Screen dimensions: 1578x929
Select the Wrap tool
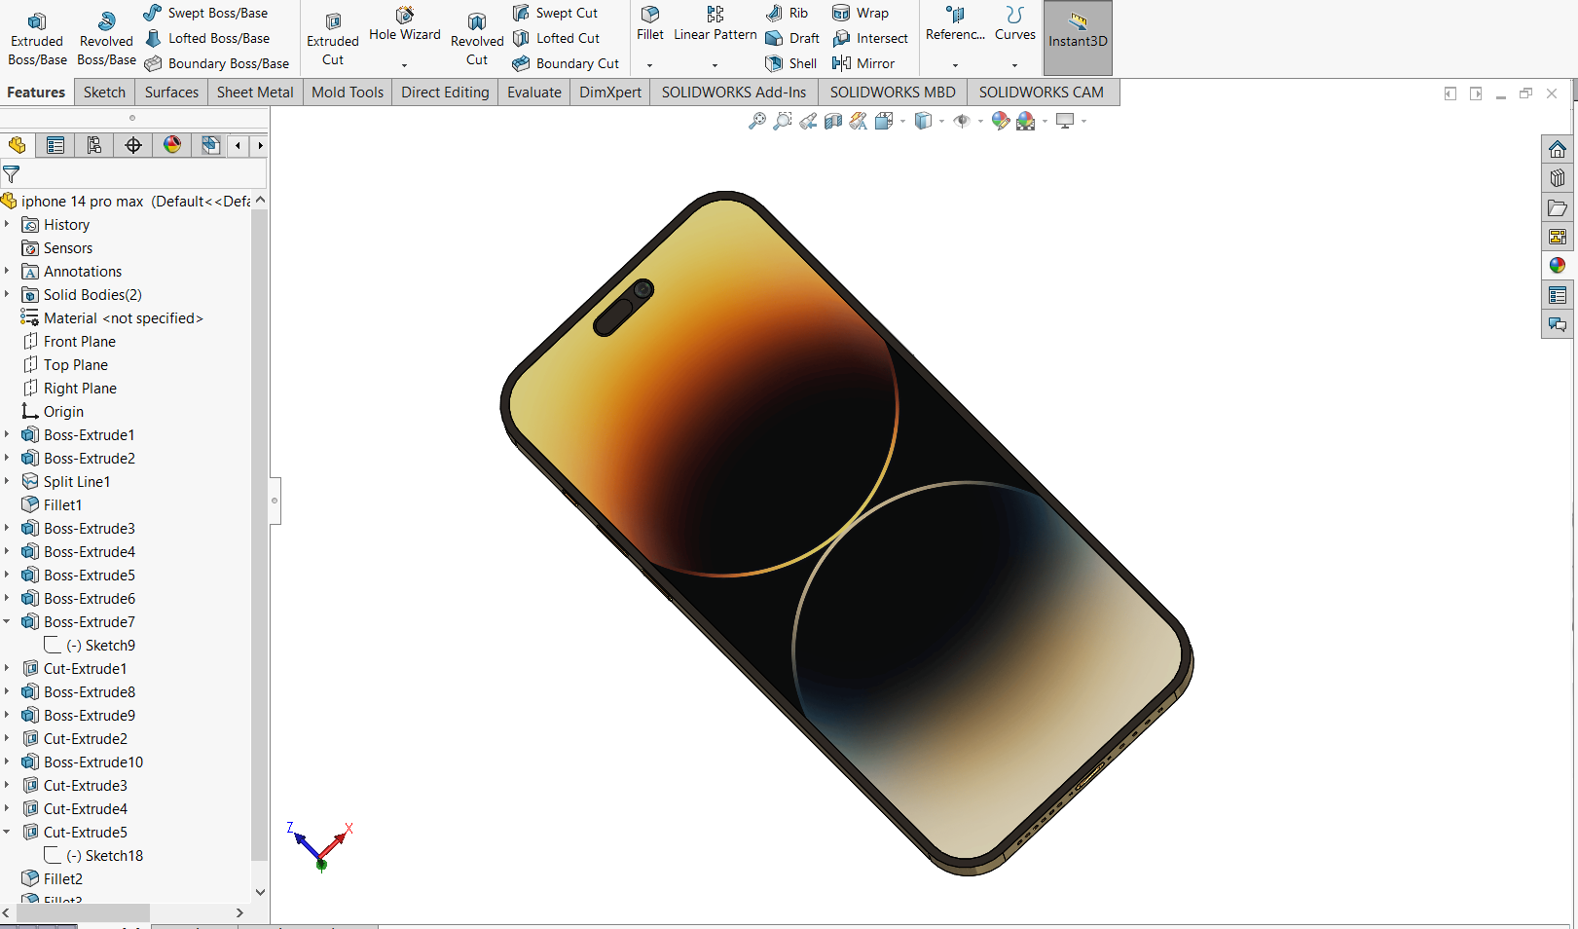coord(861,13)
